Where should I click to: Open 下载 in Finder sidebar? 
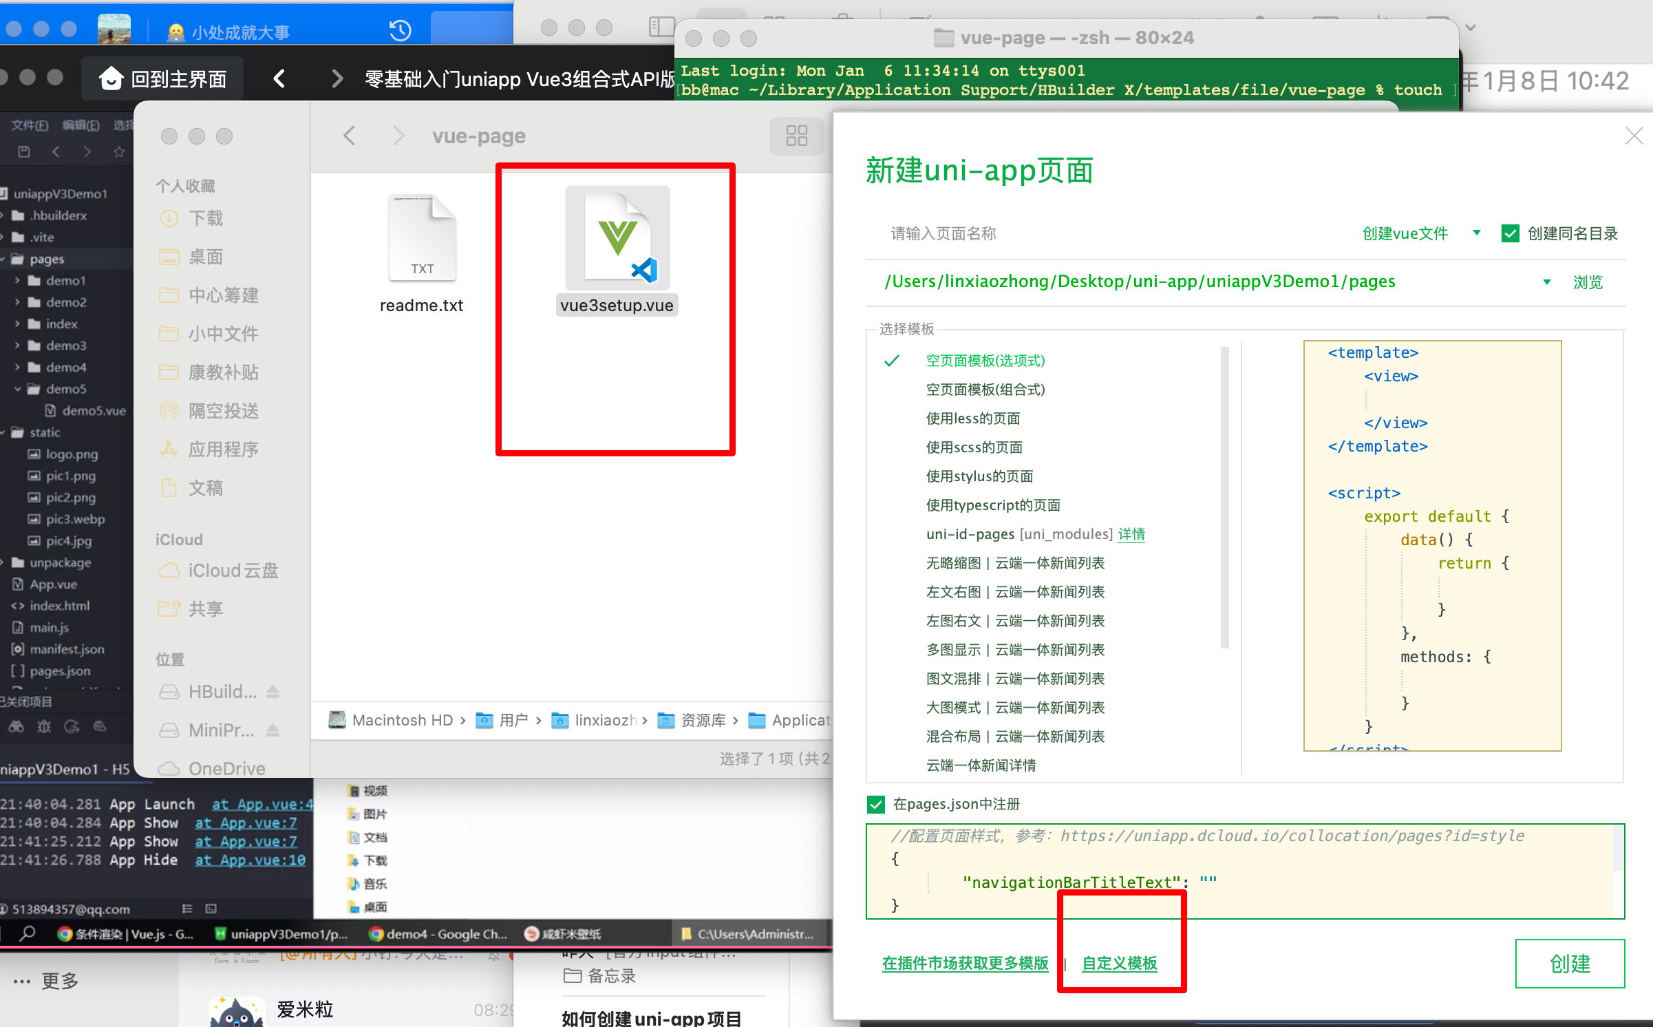tap(206, 218)
